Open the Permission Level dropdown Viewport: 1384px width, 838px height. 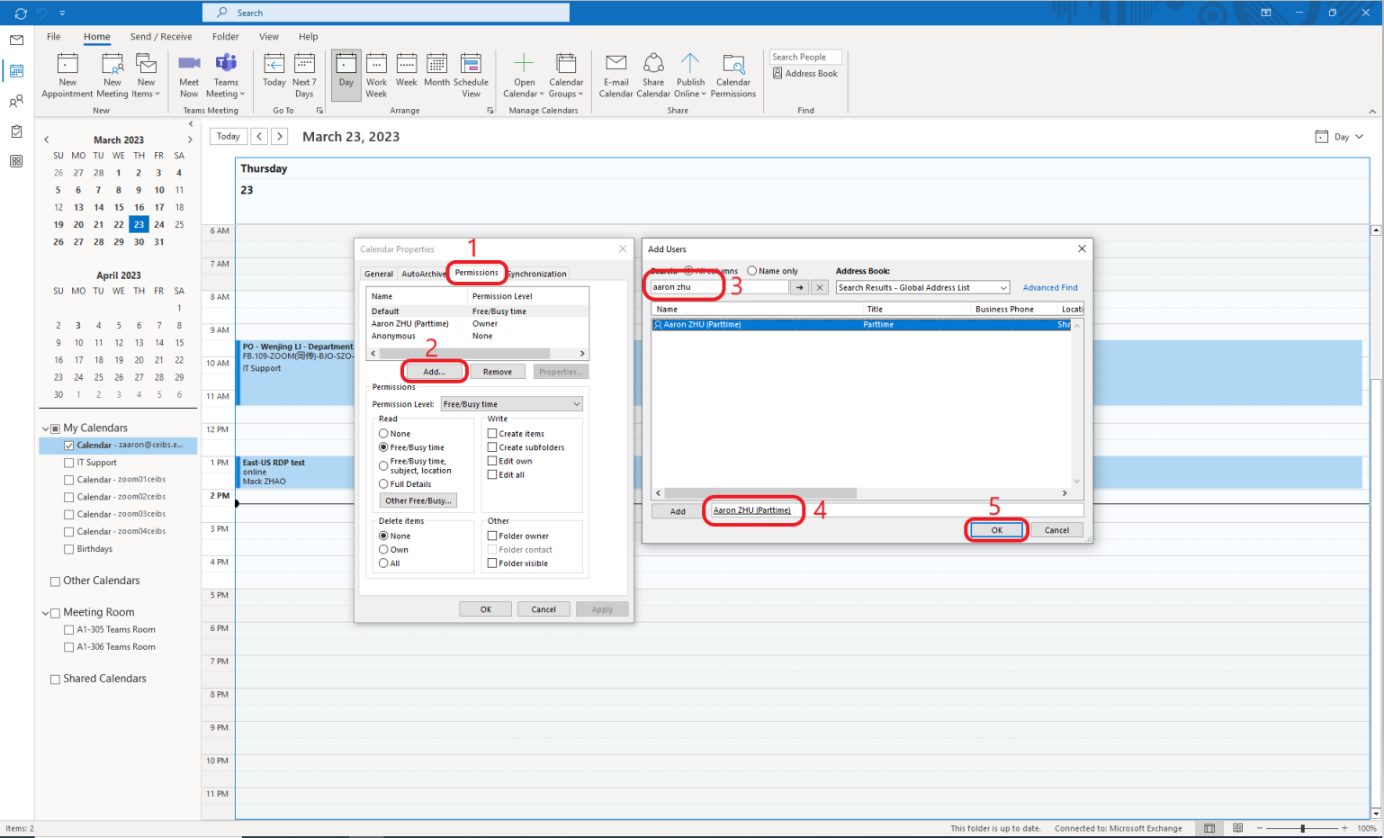tap(511, 404)
